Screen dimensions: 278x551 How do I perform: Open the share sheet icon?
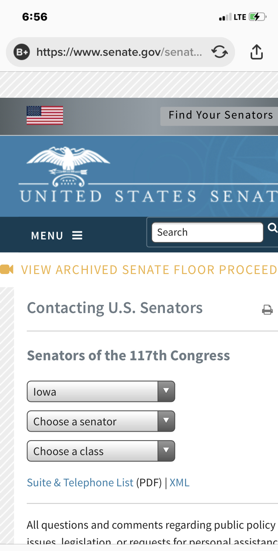[x=257, y=52]
